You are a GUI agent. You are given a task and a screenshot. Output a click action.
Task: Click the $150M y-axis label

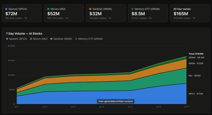pyautogui.click(x=12, y=60)
